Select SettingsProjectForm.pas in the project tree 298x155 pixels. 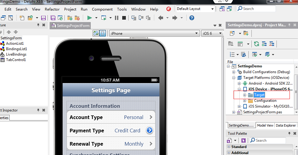coord(263,112)
